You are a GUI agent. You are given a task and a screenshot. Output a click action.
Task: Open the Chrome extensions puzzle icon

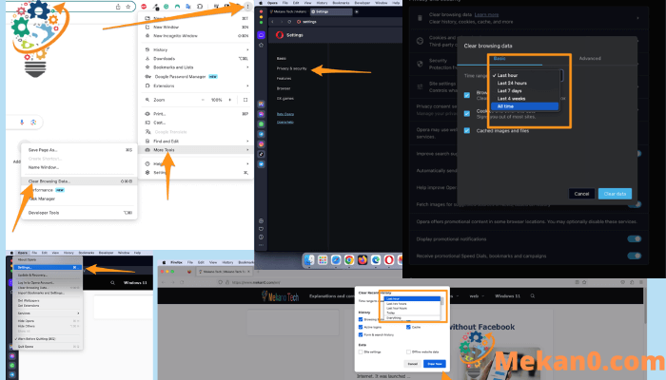[x=200, y=7]
